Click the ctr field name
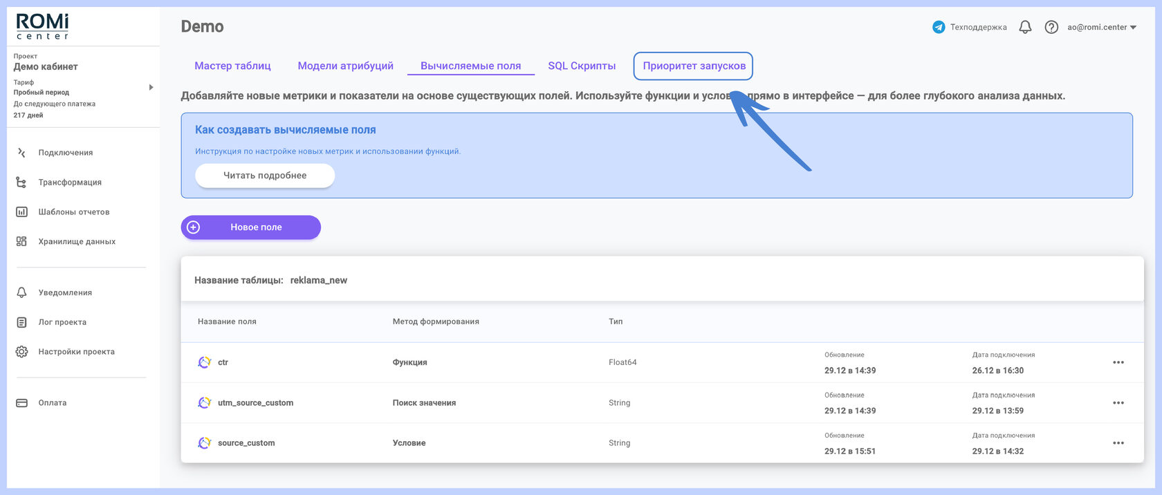1162x495 pixels. 223,362
